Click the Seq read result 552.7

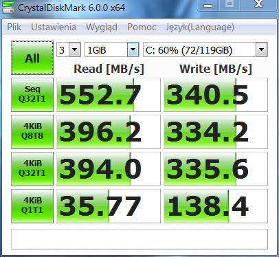click(x=109, y=95)
